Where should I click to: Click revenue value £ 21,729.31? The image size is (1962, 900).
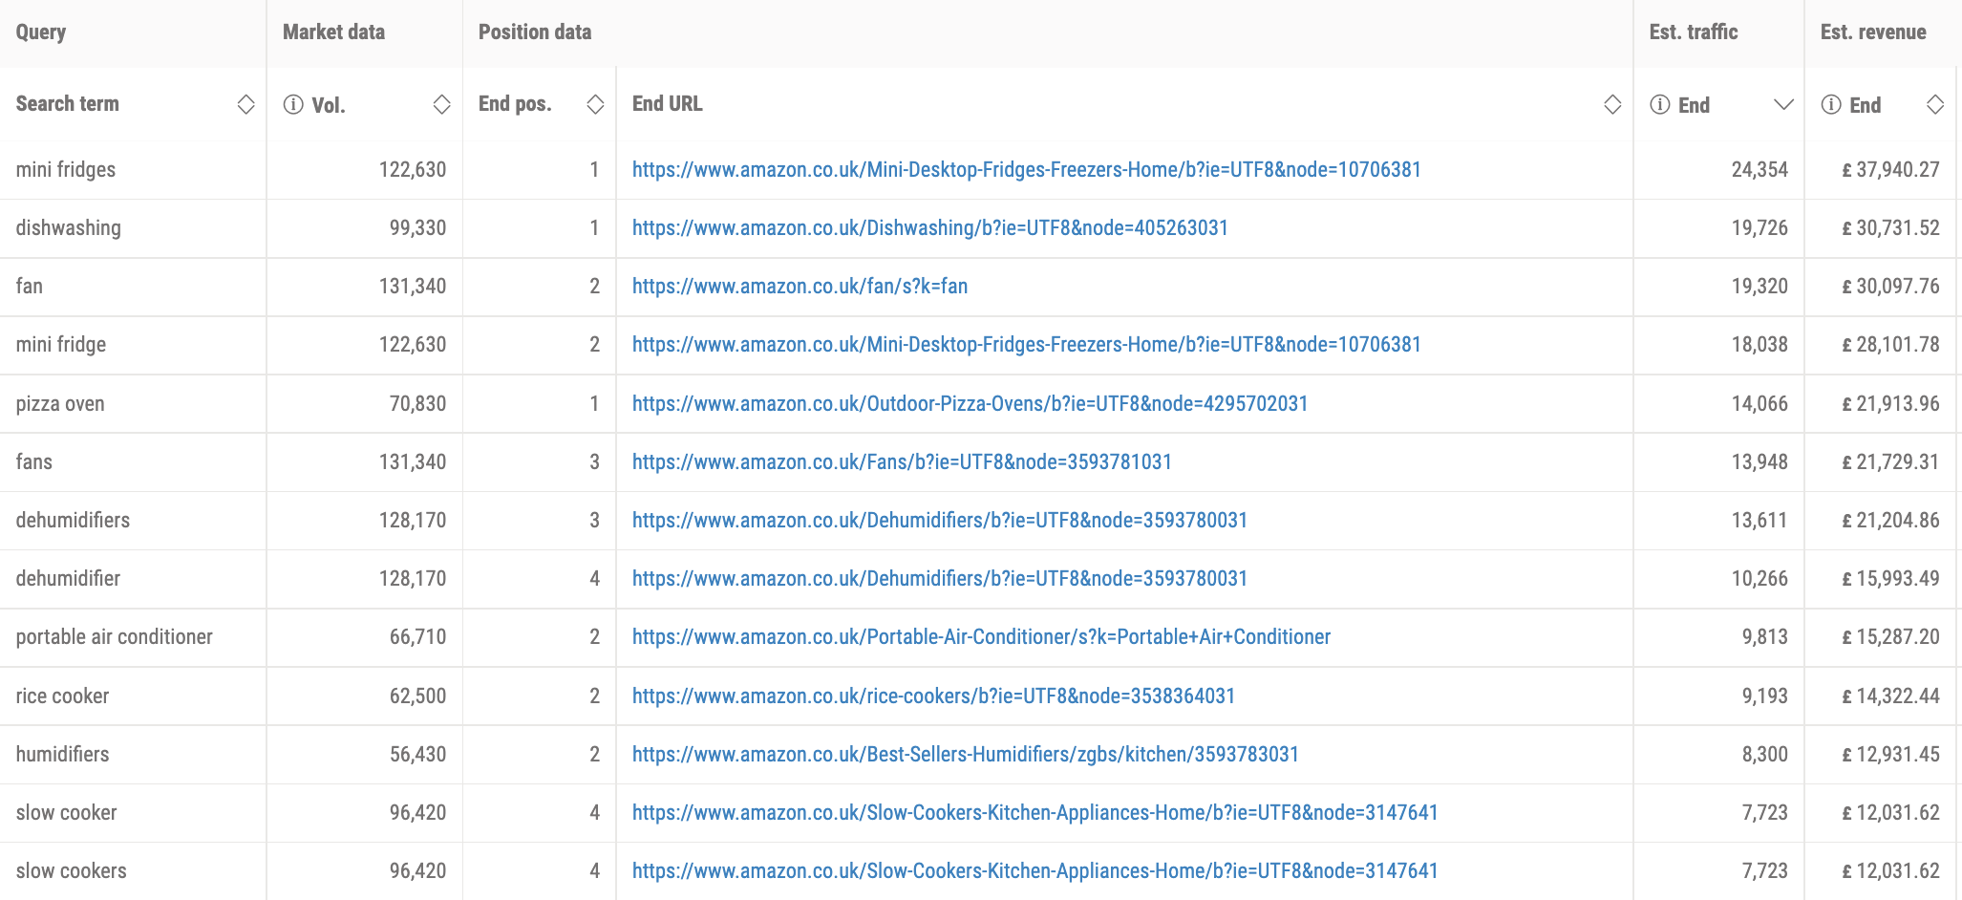click(x=1891, y=462)
